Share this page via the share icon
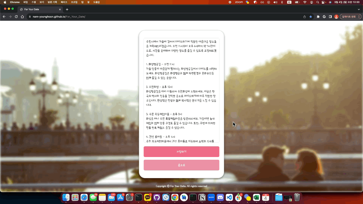363x204 pixels. coord(305,17)
